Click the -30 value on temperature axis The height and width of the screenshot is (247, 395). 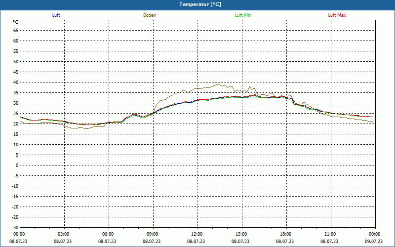click(x=15, y=228)
